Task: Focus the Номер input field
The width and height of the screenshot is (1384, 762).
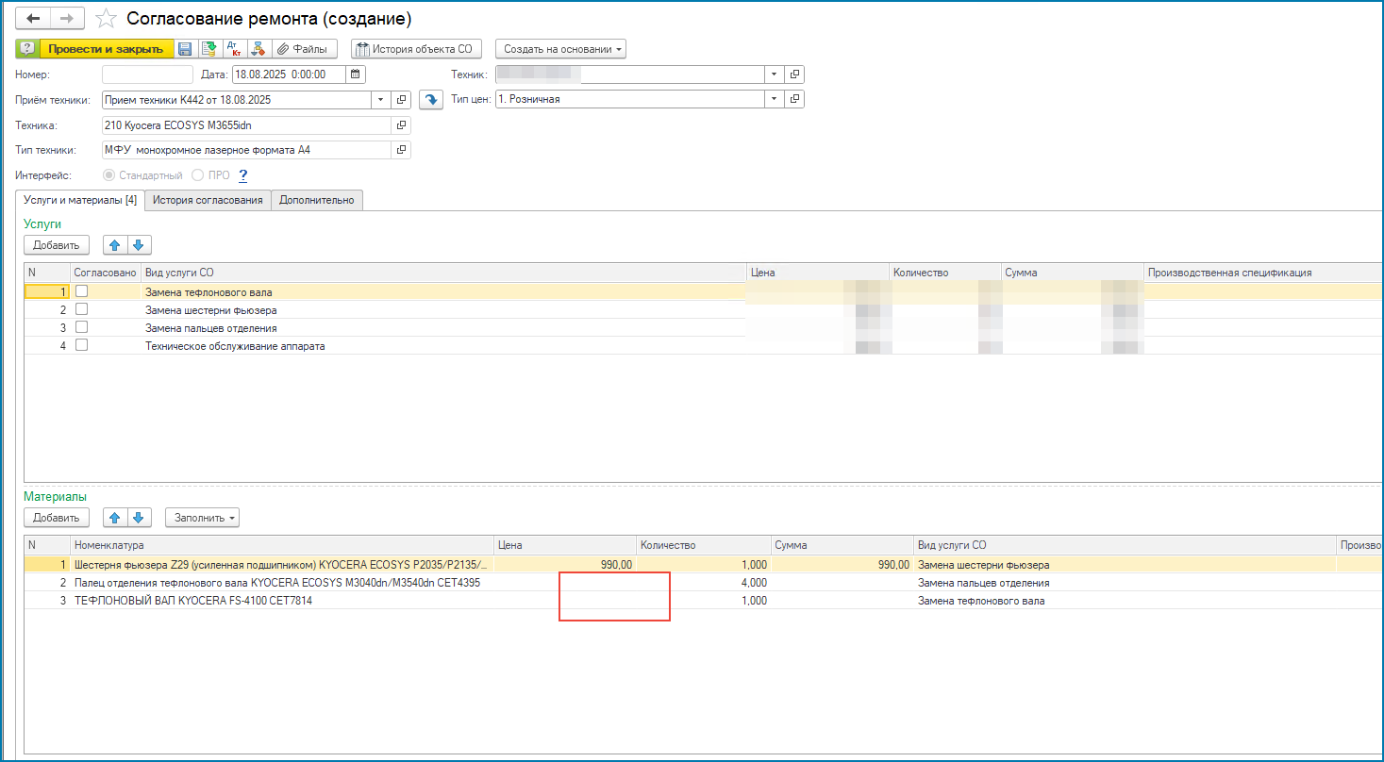Action: pos(147,75)
